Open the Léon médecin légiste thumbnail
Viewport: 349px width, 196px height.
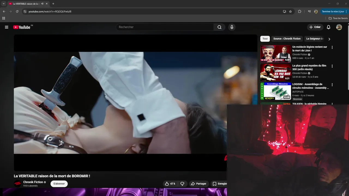275,54
